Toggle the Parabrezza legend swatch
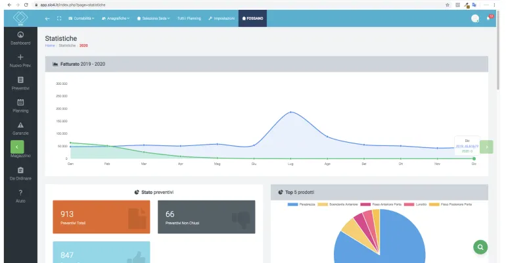Image resolution: width=506 pixels, height=263 pixels. (x=292, y=204)
